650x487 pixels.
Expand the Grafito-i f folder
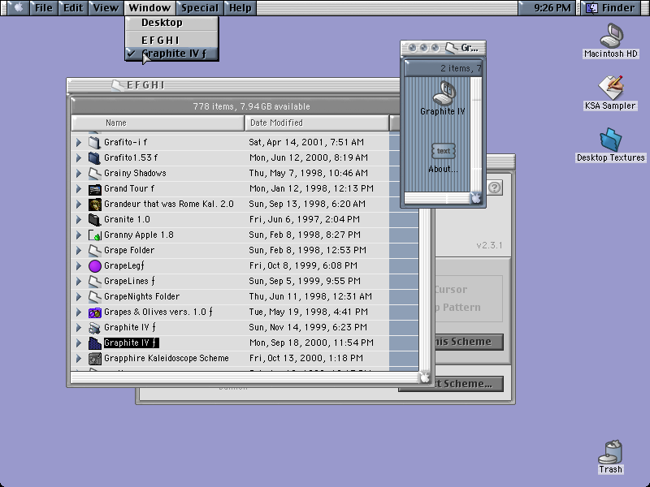coord(79,143)
